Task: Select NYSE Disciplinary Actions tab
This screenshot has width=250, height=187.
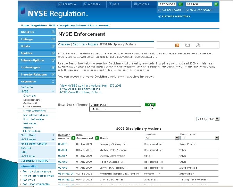Action: (x=118, y=44)
